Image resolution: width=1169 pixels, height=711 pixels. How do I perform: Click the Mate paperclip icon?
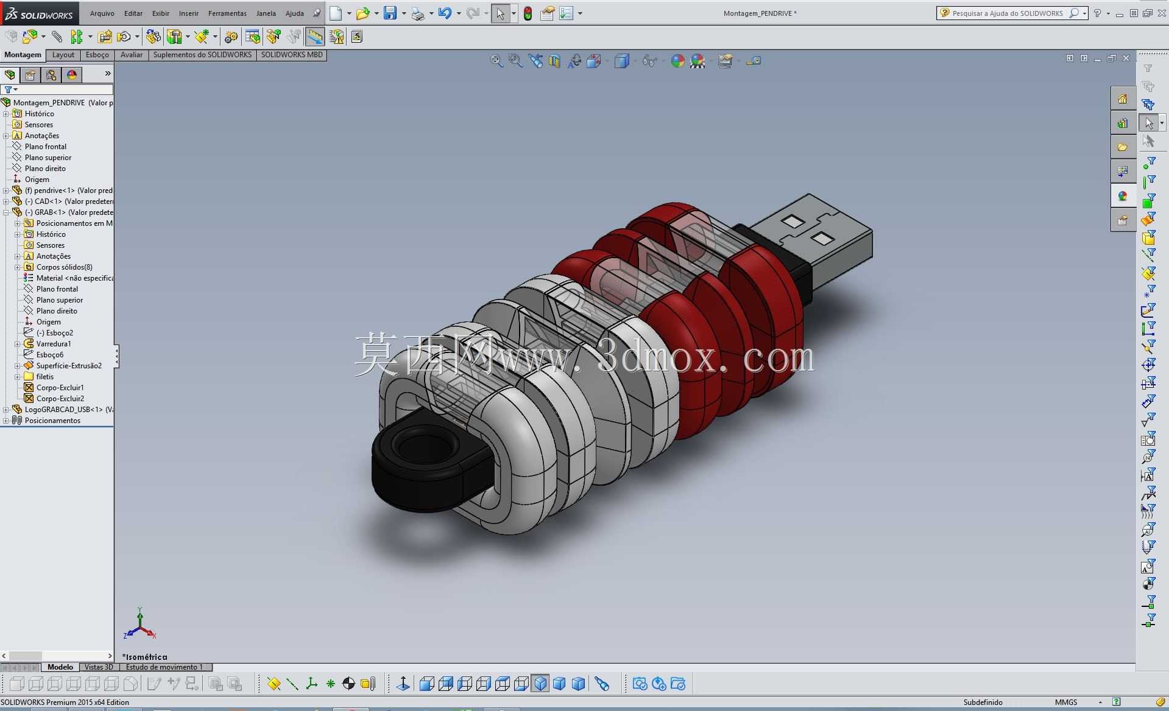pos(57,37)
